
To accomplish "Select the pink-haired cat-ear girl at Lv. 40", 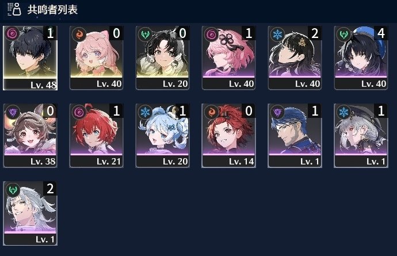I will click(x=97, y=58).
